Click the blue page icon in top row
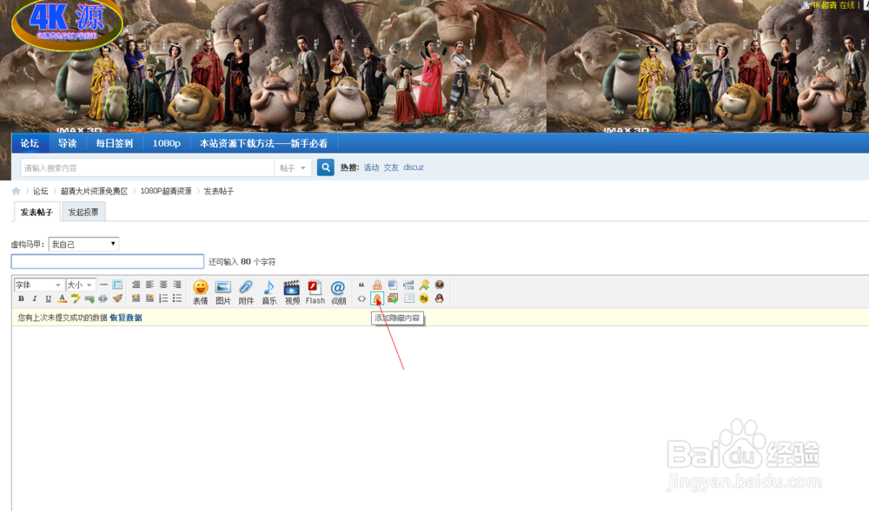 click(x=393, y=285)
